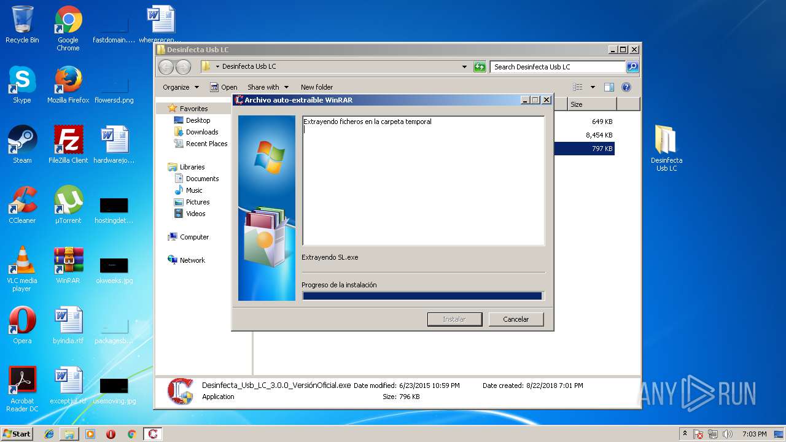Screen dimensions: 786x442
Task: Open Videos library in navigation pane
Action: click(196, 214)
